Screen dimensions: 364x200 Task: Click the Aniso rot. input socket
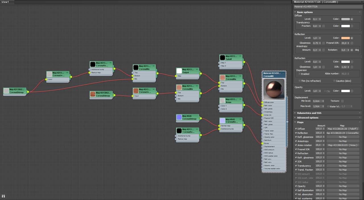pos(262,115)
